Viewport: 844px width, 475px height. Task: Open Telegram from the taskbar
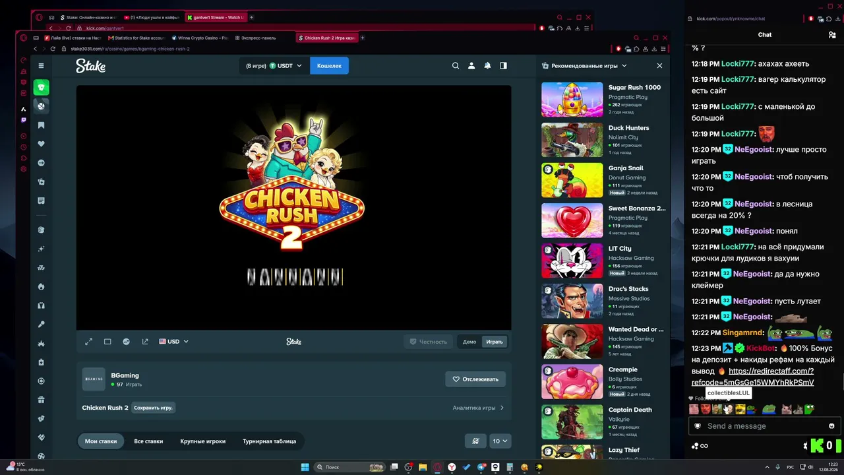(481, 467)
